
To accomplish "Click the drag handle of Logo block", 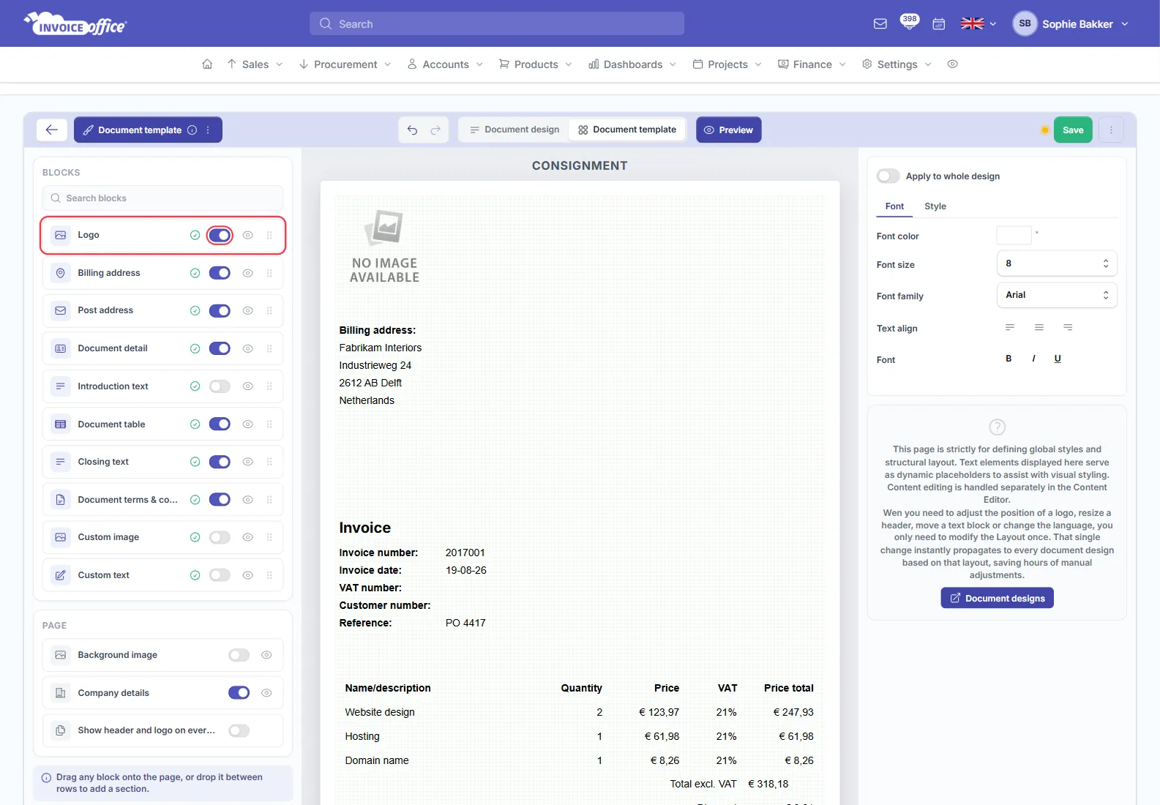I will coord(269,235).
